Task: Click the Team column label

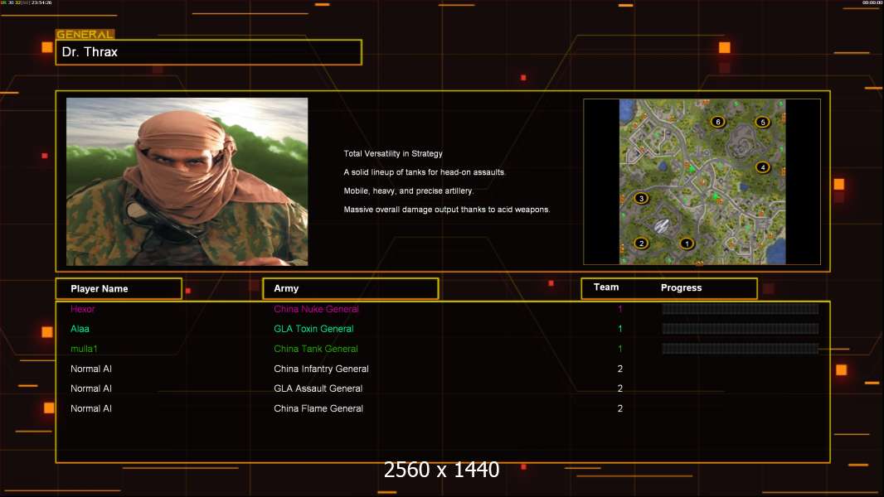Action: (606, 287)
